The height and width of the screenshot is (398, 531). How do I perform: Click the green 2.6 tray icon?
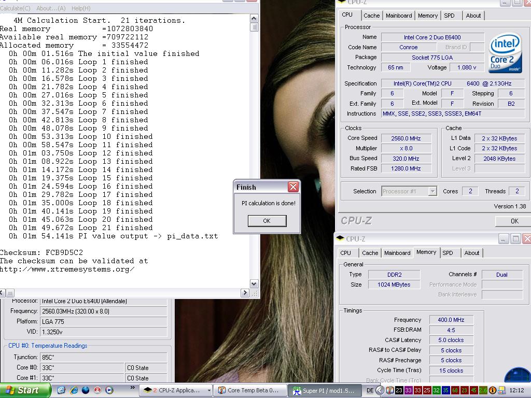pos(483,390)
